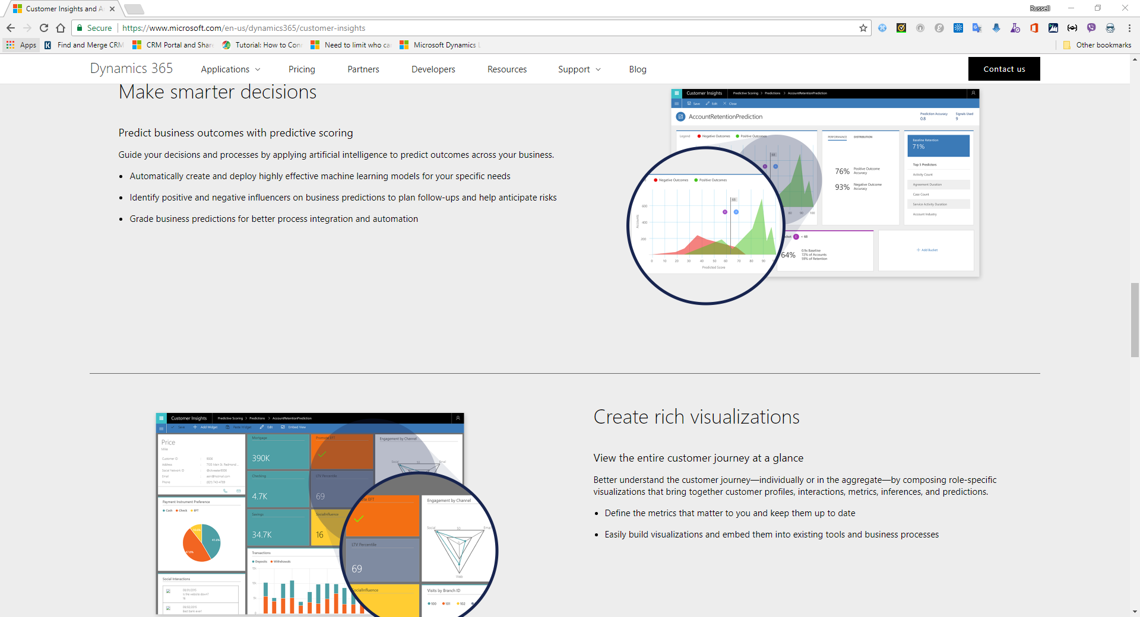Click the address bar URL field
This screenshot has width=1140, height=617.
475,28
